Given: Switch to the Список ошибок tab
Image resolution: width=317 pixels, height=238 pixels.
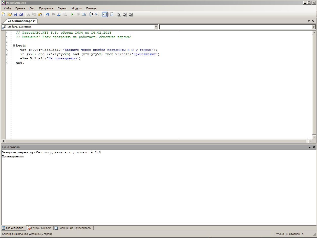Looking at the screenshot, I should pyautogui.click(x=39, y=228).
